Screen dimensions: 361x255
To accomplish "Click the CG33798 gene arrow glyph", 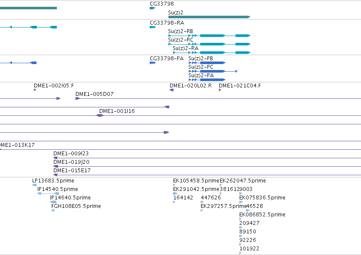I will coord(152,8).
